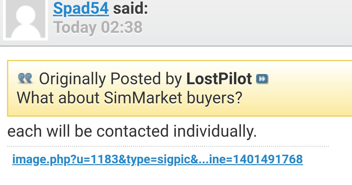352x185 pixels.
Task: Click the words "What about" in the quote
Action: (x=58, y=98)
